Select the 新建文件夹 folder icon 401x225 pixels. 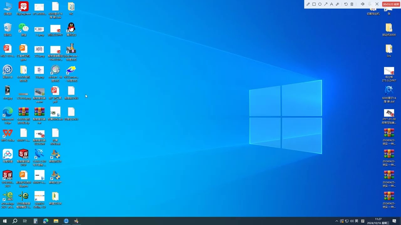55,198
